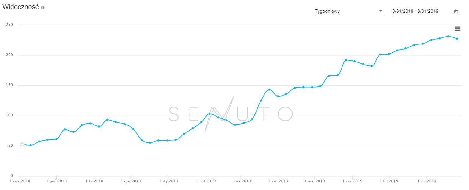The height and width of the screenshot is (190, 469).
Task: Select the last data point on the line
Action: (457, 39)
